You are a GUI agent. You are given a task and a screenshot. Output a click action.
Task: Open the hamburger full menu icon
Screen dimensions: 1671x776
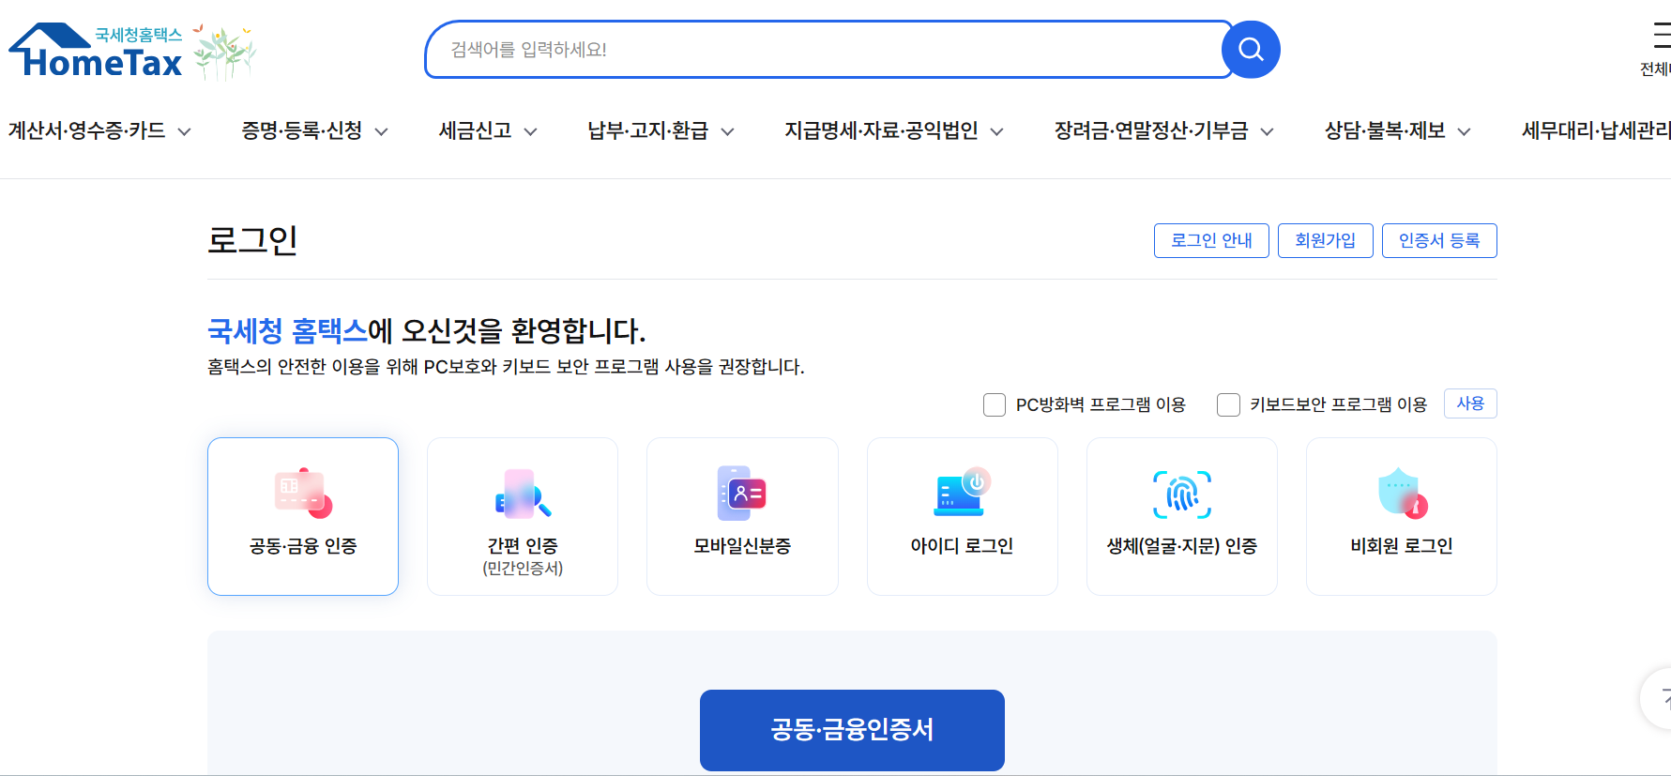(x=1662, y=36)
